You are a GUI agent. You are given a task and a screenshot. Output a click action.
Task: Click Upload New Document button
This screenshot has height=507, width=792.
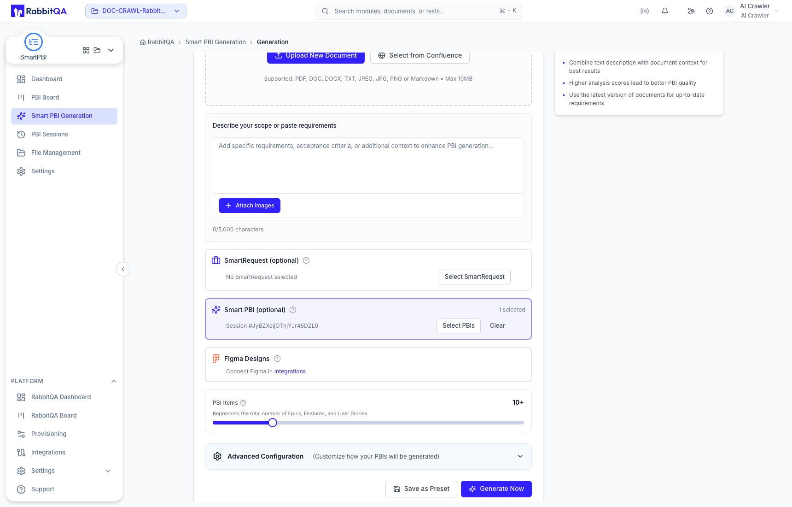click(x=316, y=56)
